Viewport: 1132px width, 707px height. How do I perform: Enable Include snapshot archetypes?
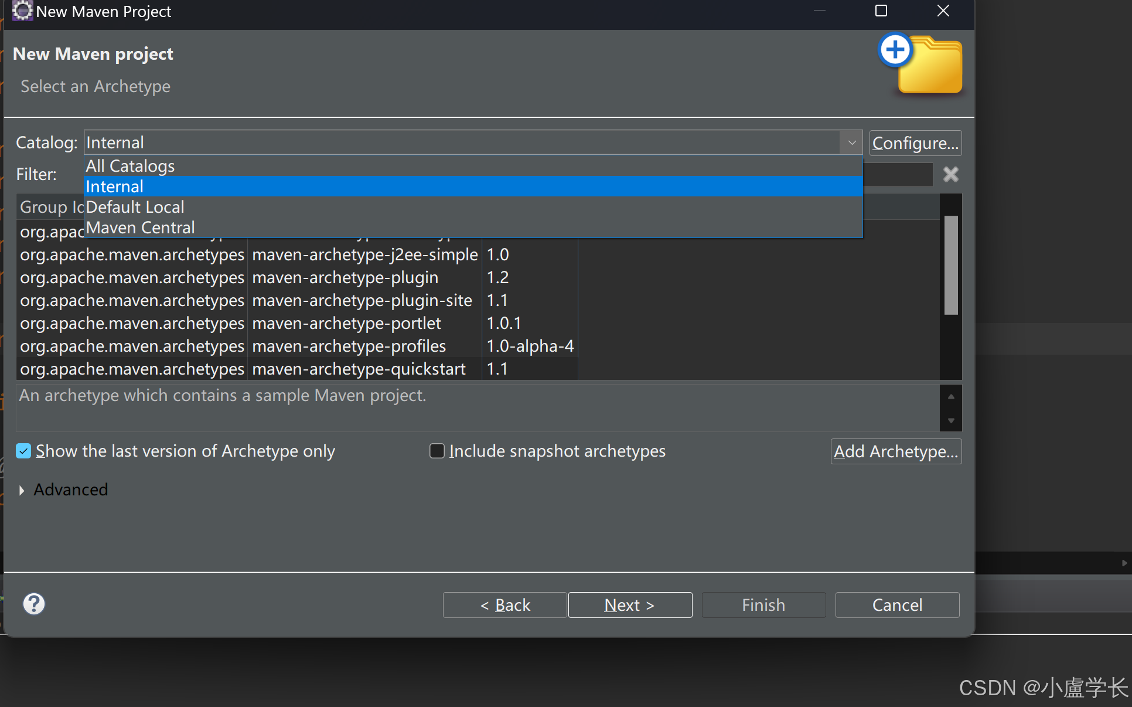(x=437, y=451)
